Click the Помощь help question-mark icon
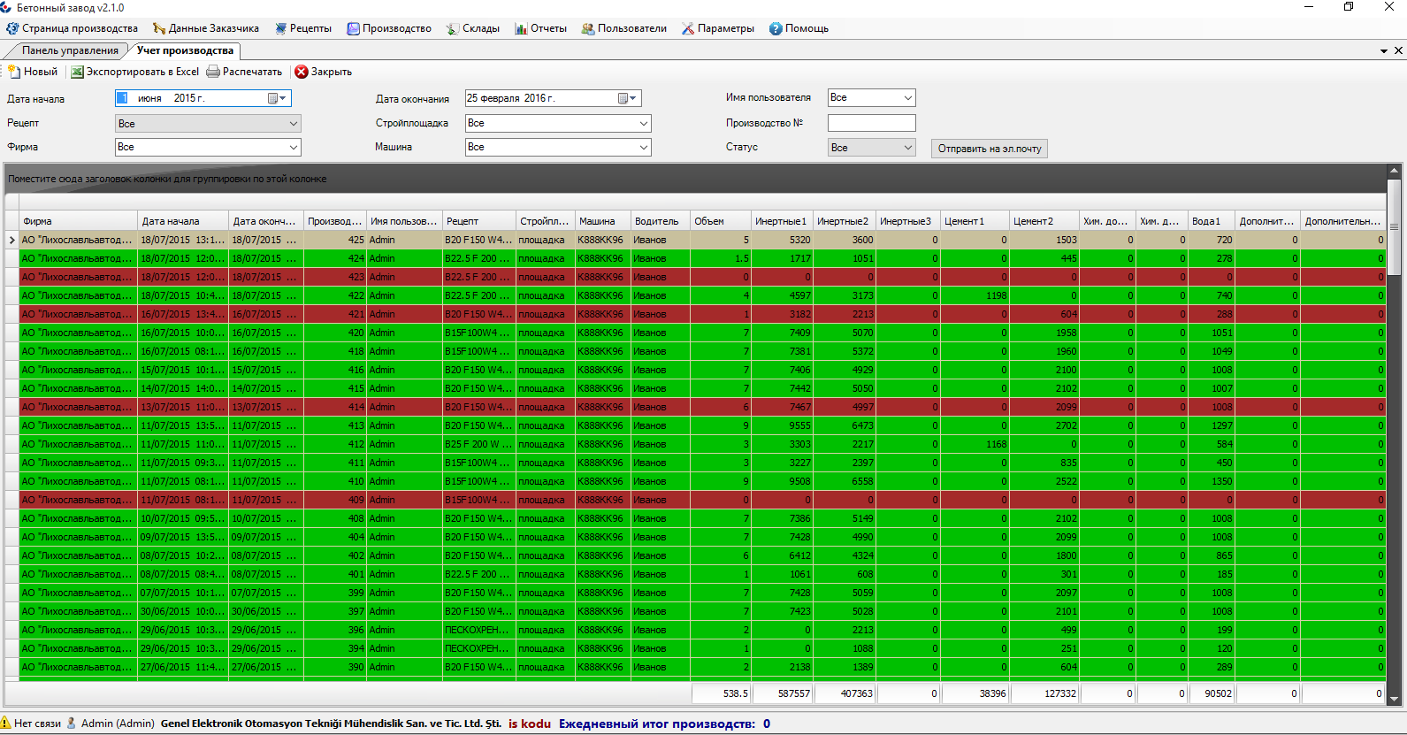Viewport: 1407px width, 735px height. [x=776, y=28]
